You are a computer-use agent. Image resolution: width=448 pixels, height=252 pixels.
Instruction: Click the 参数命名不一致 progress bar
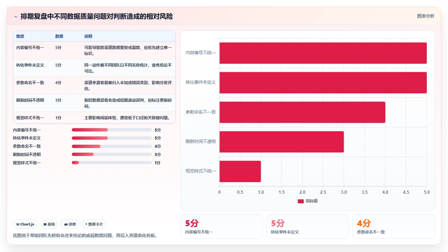coord(112,146)
